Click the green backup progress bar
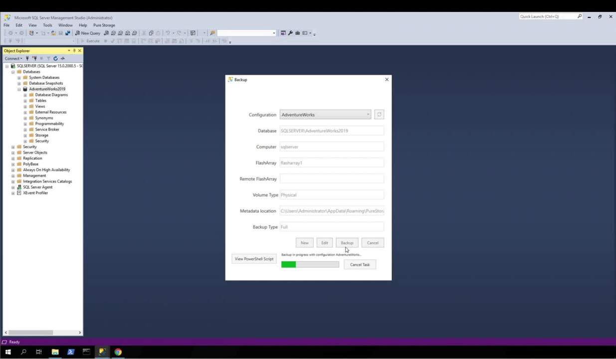 [288, 264]
